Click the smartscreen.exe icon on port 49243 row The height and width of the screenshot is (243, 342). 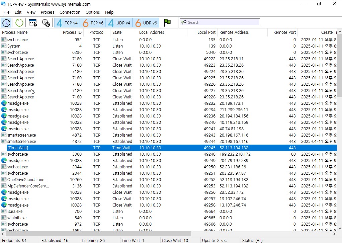coord(4,135)
